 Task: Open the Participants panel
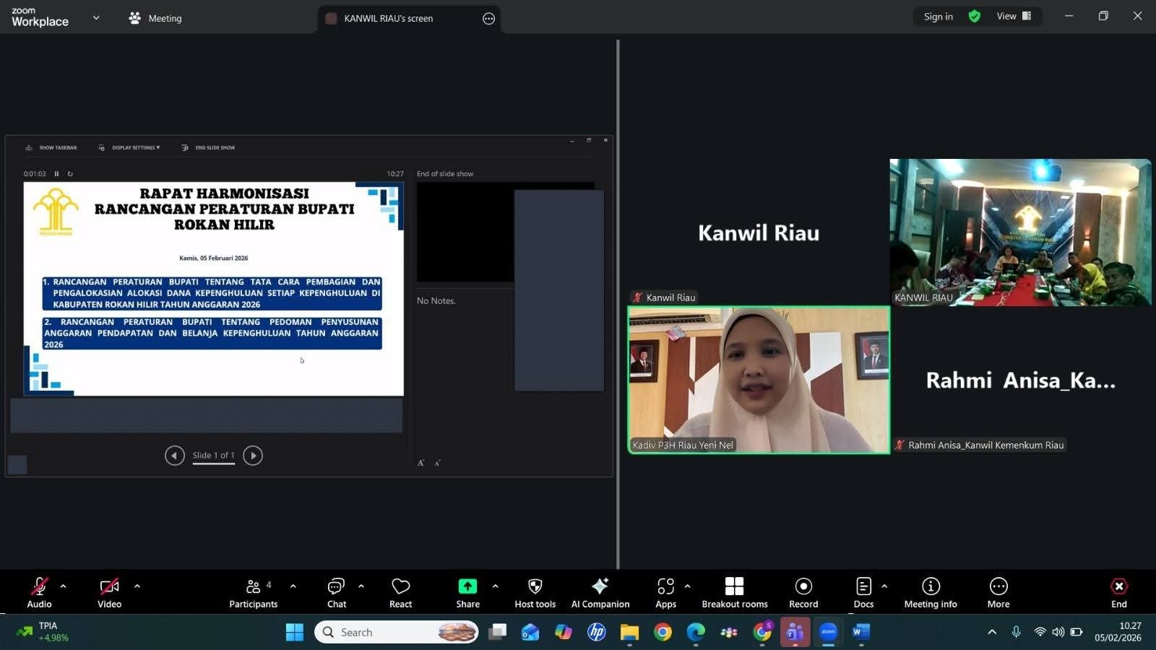[x=253, y=592]
